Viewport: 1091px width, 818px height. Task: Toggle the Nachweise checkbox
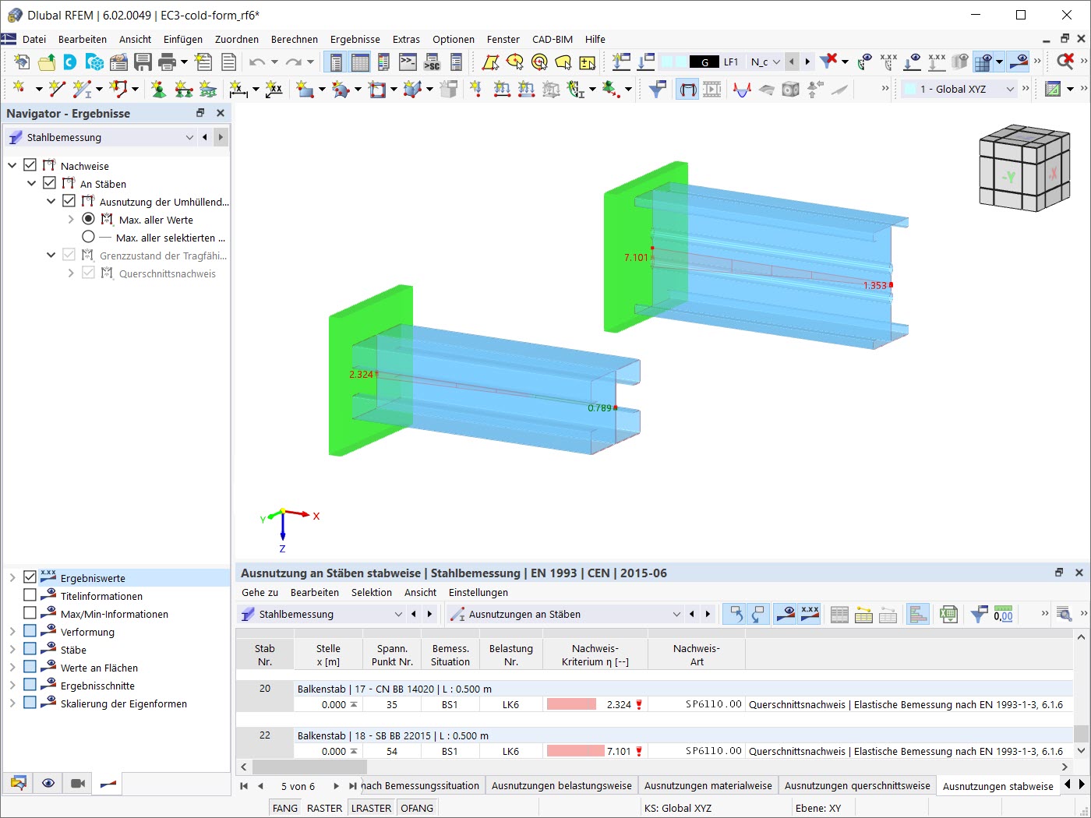(x=30, y=165)
